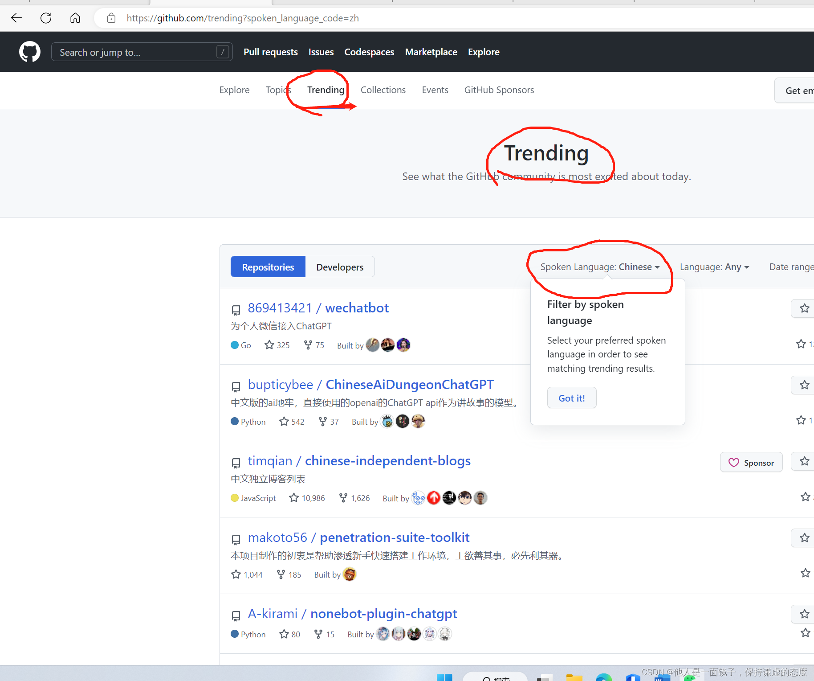Open the Date range dropdown
The height and width of the screenshot is (681, 814).
791,267
